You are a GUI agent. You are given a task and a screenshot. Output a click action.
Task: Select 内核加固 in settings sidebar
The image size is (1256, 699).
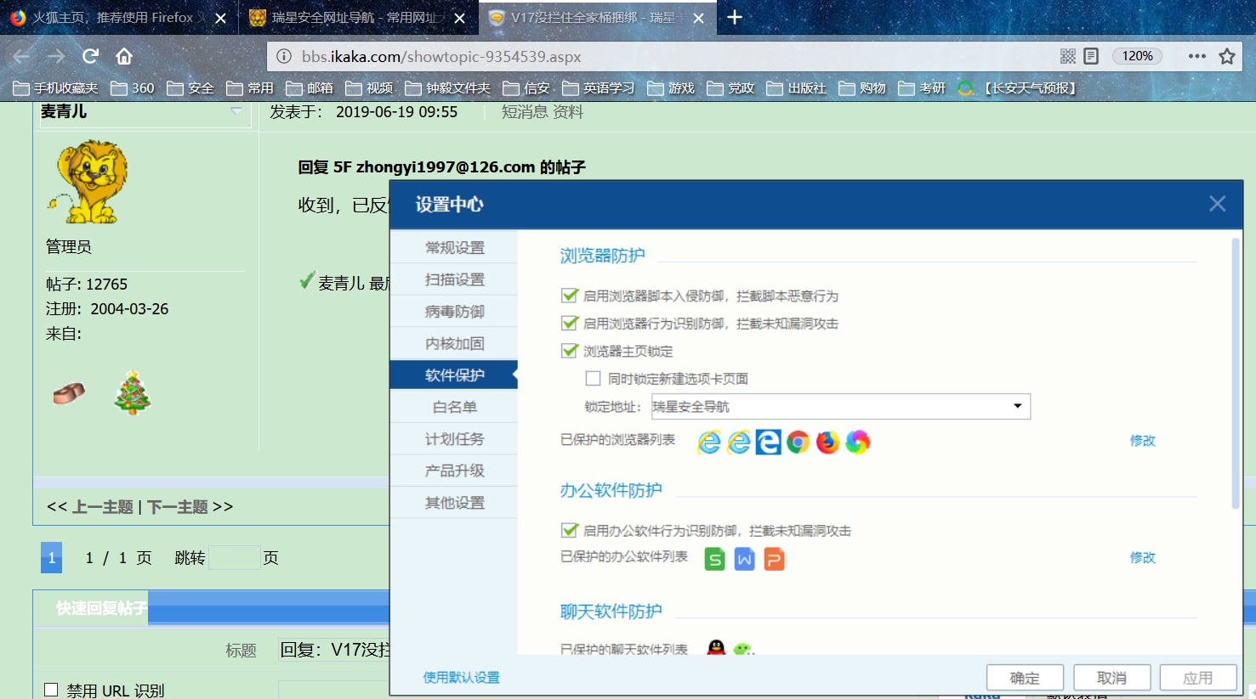pyautogui.click(x=454, y=343)
